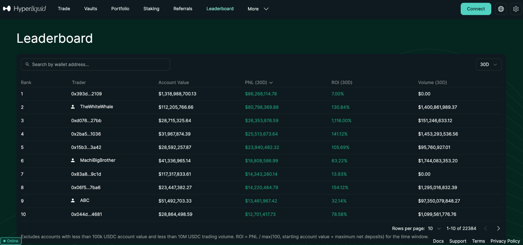Select trader ABC
Image resolution: width=523 pixels, height=245 pixels.
click(85, 200)
